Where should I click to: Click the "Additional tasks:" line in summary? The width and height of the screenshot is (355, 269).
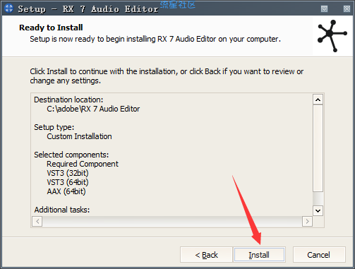62,210
